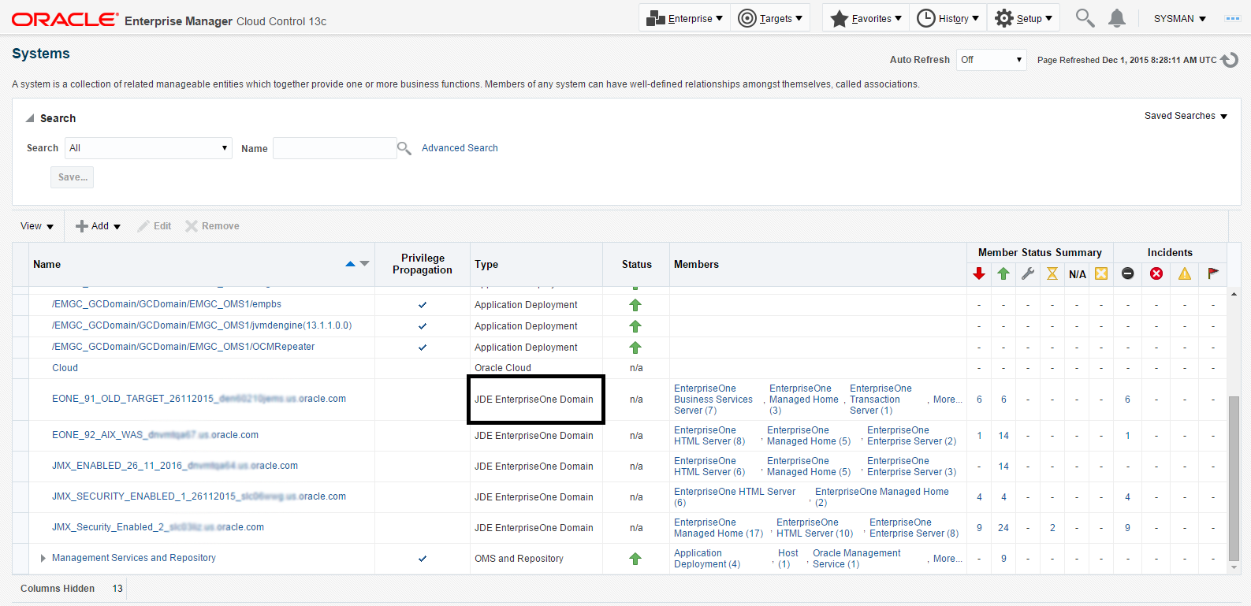
Task: Click EnterpriseOne HTML Server (10) link
Action: click(x=814, y=528)
